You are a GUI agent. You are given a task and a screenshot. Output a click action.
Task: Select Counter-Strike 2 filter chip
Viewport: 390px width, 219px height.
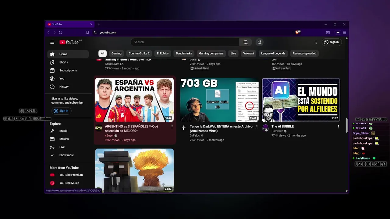[139, 54]
